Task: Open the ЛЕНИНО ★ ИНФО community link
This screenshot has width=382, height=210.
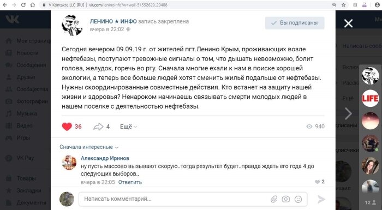Action: [x=114, y=21]
